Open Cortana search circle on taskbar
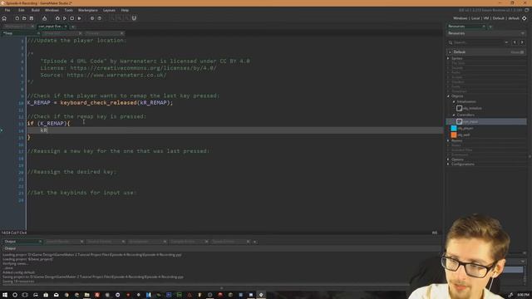This screenshot has width=532, height=299. [x=15, y=295]
